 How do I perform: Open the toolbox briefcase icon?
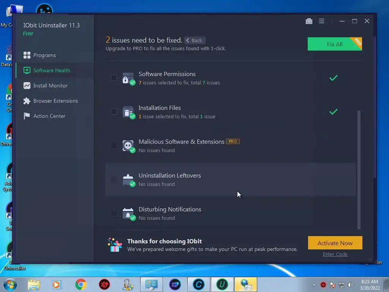pos(309,21)
